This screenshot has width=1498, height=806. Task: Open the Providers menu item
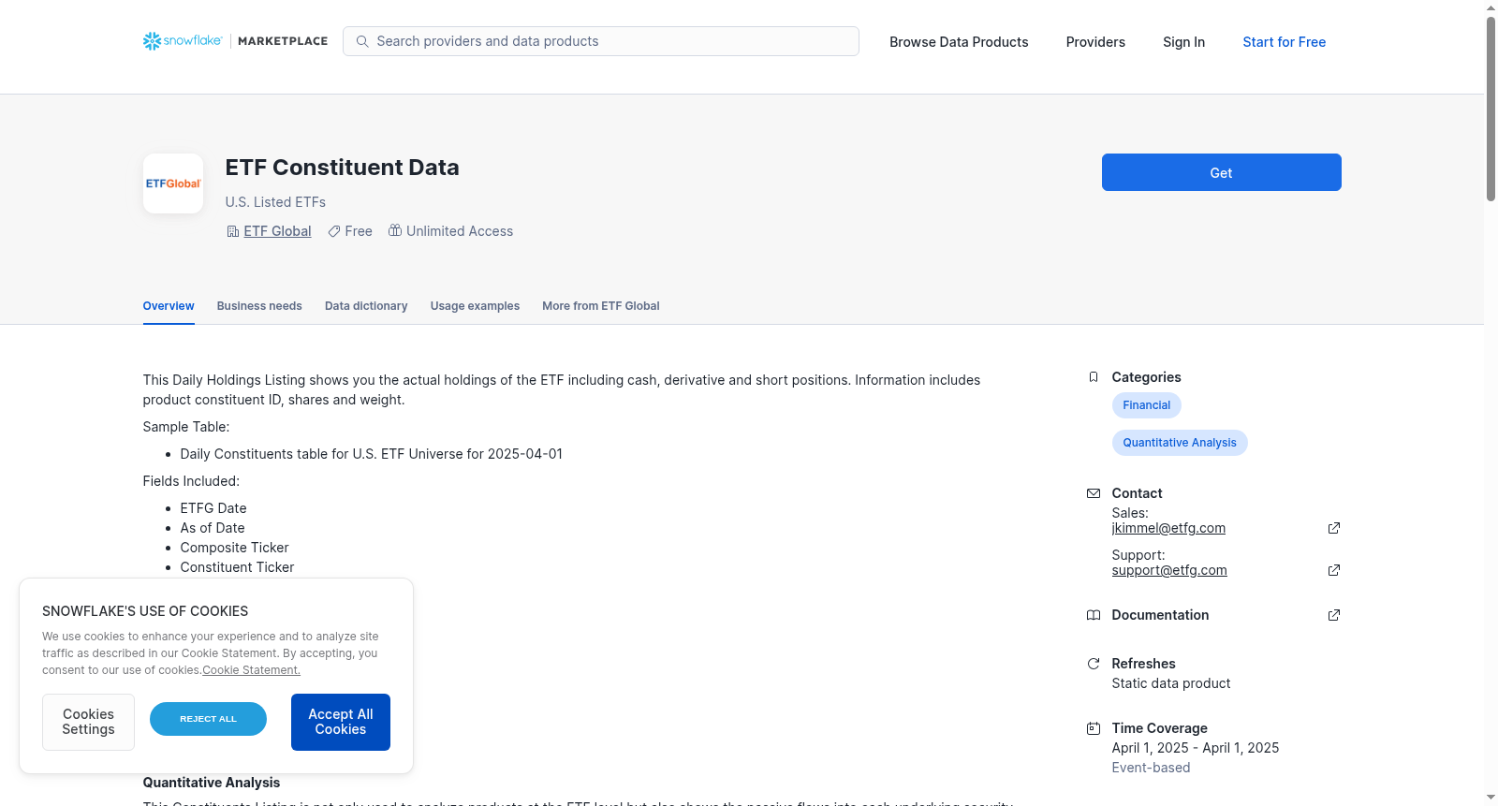pos(1095,42)
